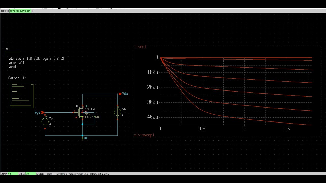This screenshot has height=183, width=326.
Task: Click the s1 code block label
Action: [8, 49]
